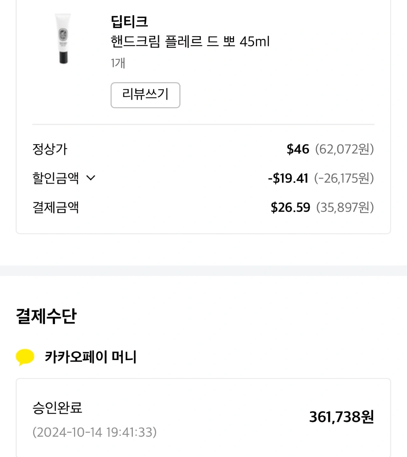This screenshot has width=407, height=457.
Task: Tap the quantity text 1개
Action: point(118,63)
